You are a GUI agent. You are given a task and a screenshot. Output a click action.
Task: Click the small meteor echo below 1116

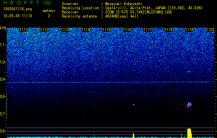[x=134, y=105]
